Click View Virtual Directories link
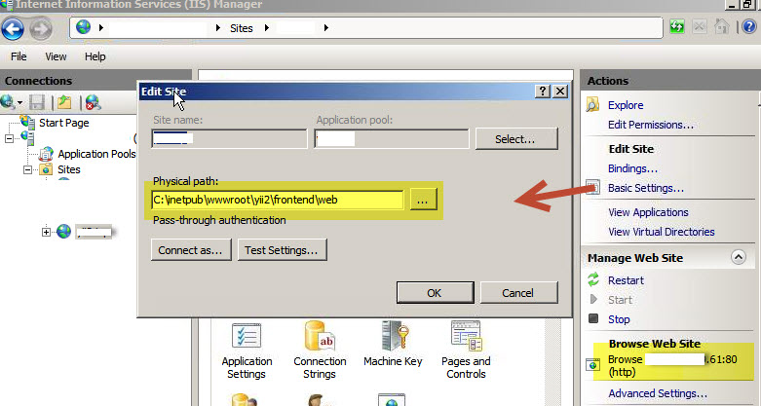Image resolution: width=761 pixels, height=406 pixels. [x=662, y=232]
